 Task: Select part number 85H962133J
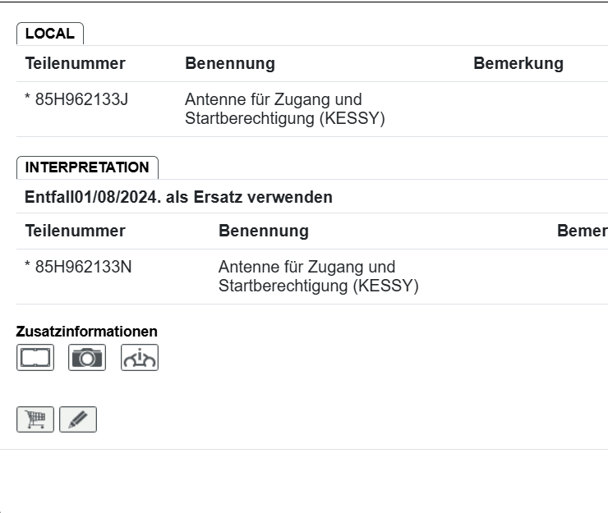[x=81, y=100]
